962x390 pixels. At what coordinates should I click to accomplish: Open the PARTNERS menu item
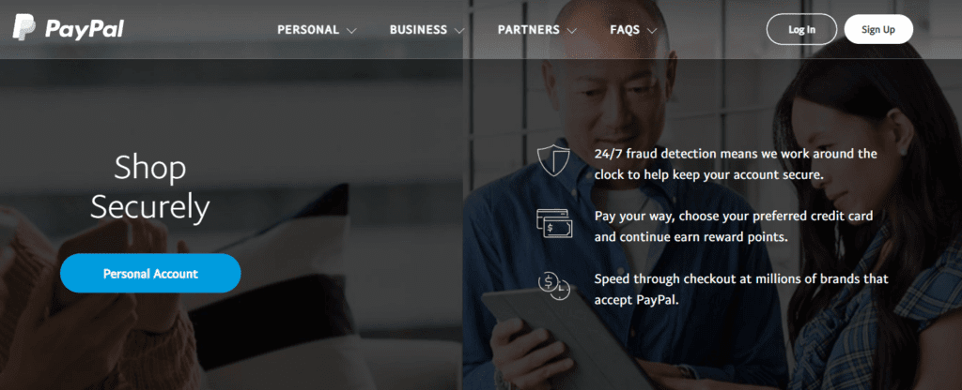point(528,29)
